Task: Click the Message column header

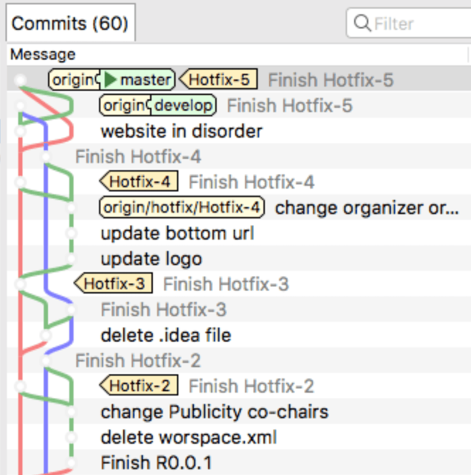Action: pos(43,54)
